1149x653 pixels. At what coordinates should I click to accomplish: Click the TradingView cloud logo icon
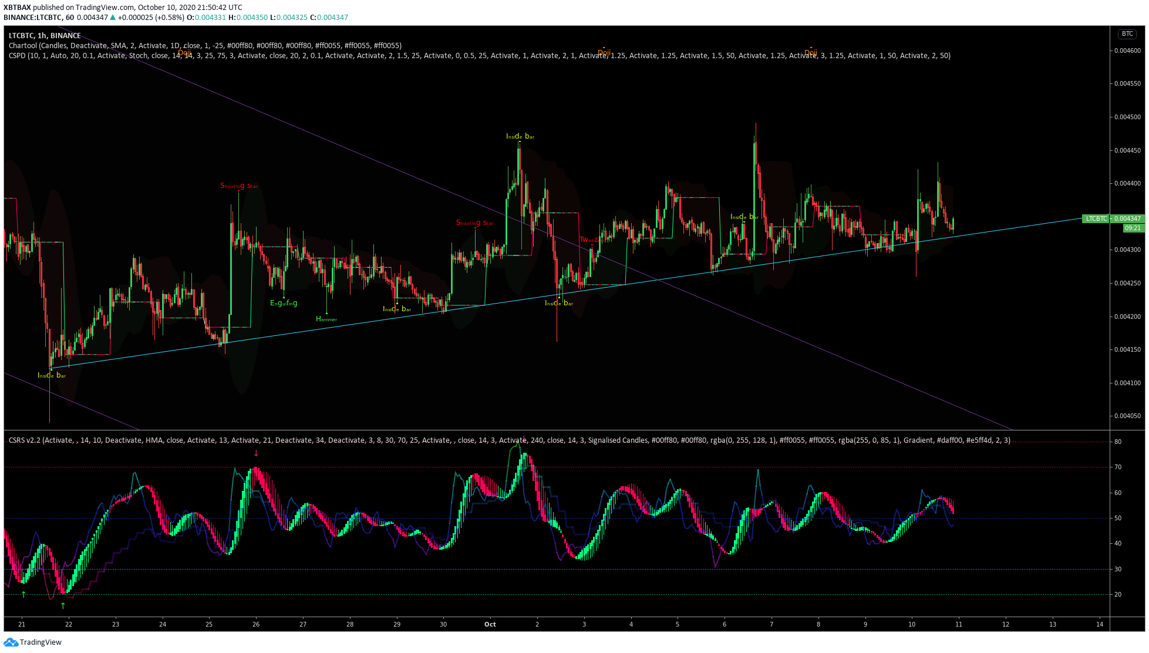pos(11,642)
